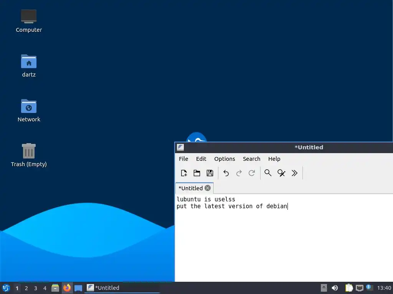Click the *Untitled taskbar window button

pos(122,288)
